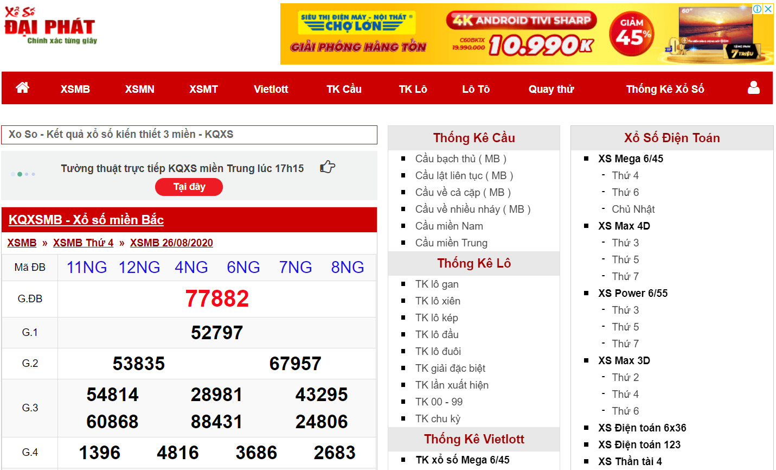Open XSMB 26/08/2020 breadcrumb link
This screenshot has height=470, width=776.
click(171, 243)
